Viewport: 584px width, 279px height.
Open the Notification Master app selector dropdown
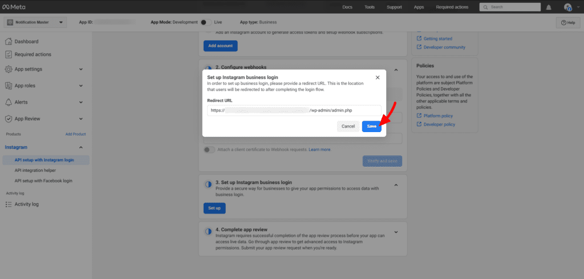pyautogui.click(x=35, y=22)
